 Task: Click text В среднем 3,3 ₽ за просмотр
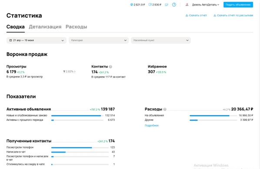(x=24, y=77)
